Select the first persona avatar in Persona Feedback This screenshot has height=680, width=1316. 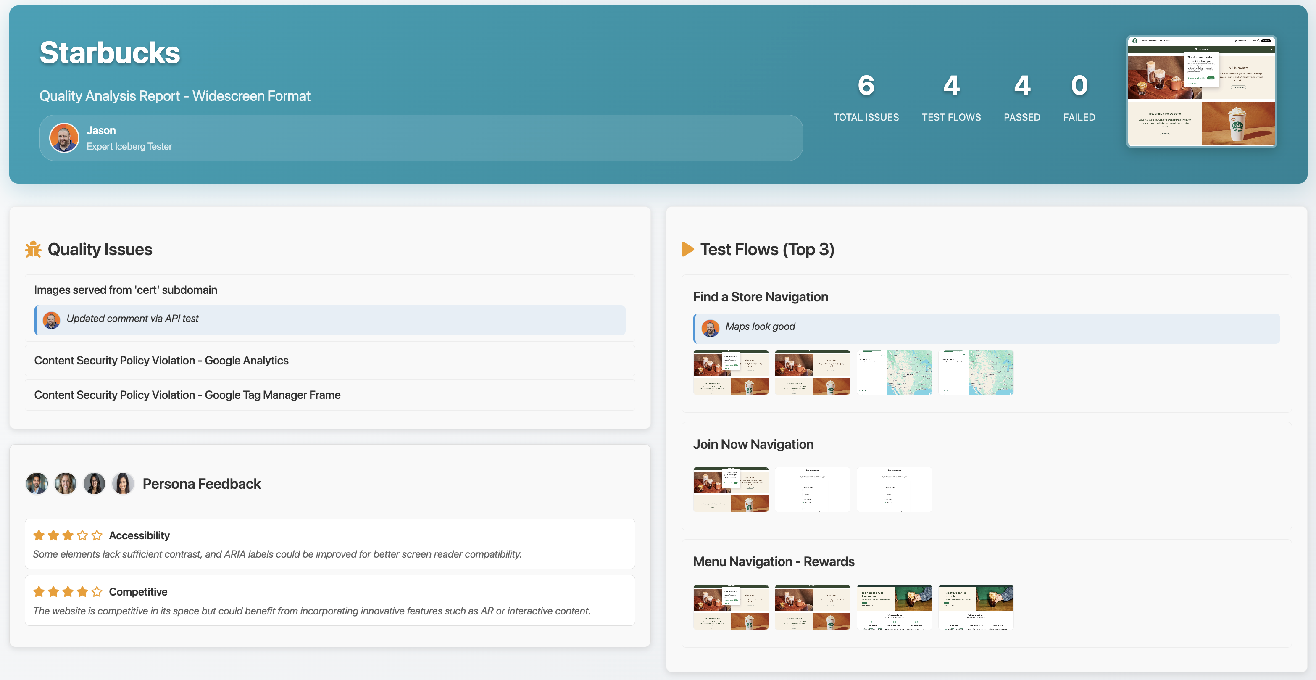pos(36,483)
